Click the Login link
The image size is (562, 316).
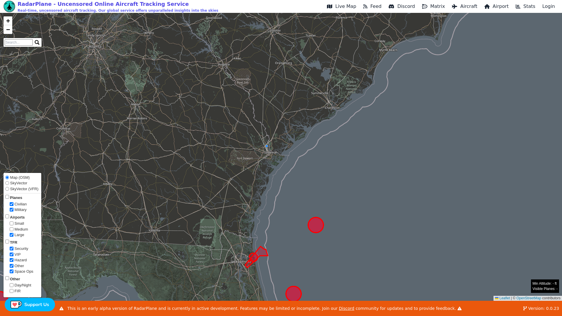pyautogui.click(x=549, y=6)
